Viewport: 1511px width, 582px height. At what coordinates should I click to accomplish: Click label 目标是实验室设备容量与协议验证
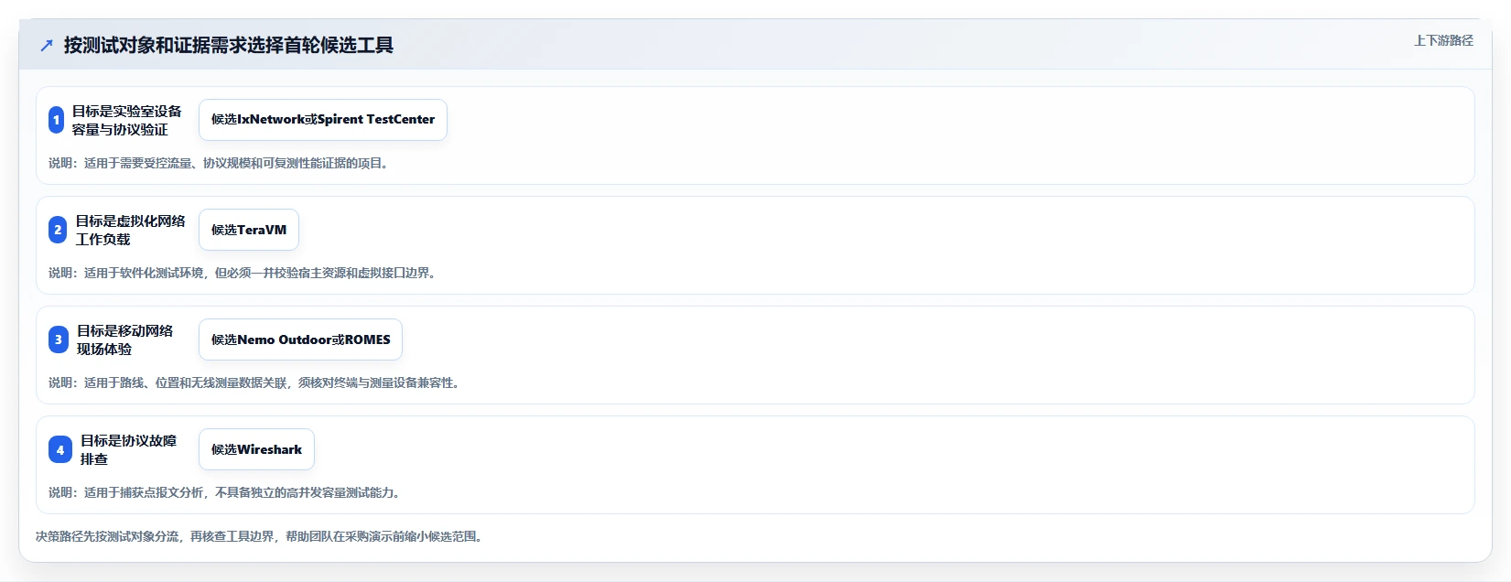127,120
